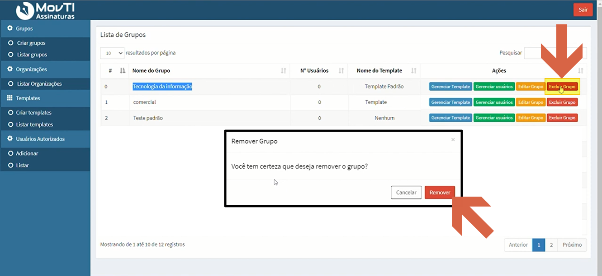Viewport: 602px width, 276px height.
Task: Click Gerenciar usuários for comercial group
Action: 494,102
